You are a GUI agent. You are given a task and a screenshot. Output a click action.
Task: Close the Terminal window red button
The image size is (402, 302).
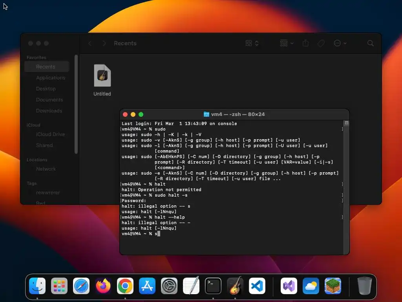(x=125, y=114)
